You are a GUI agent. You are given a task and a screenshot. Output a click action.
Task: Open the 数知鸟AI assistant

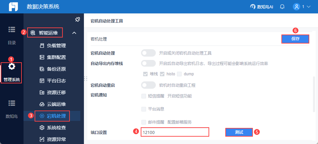(x=261, y=6)
